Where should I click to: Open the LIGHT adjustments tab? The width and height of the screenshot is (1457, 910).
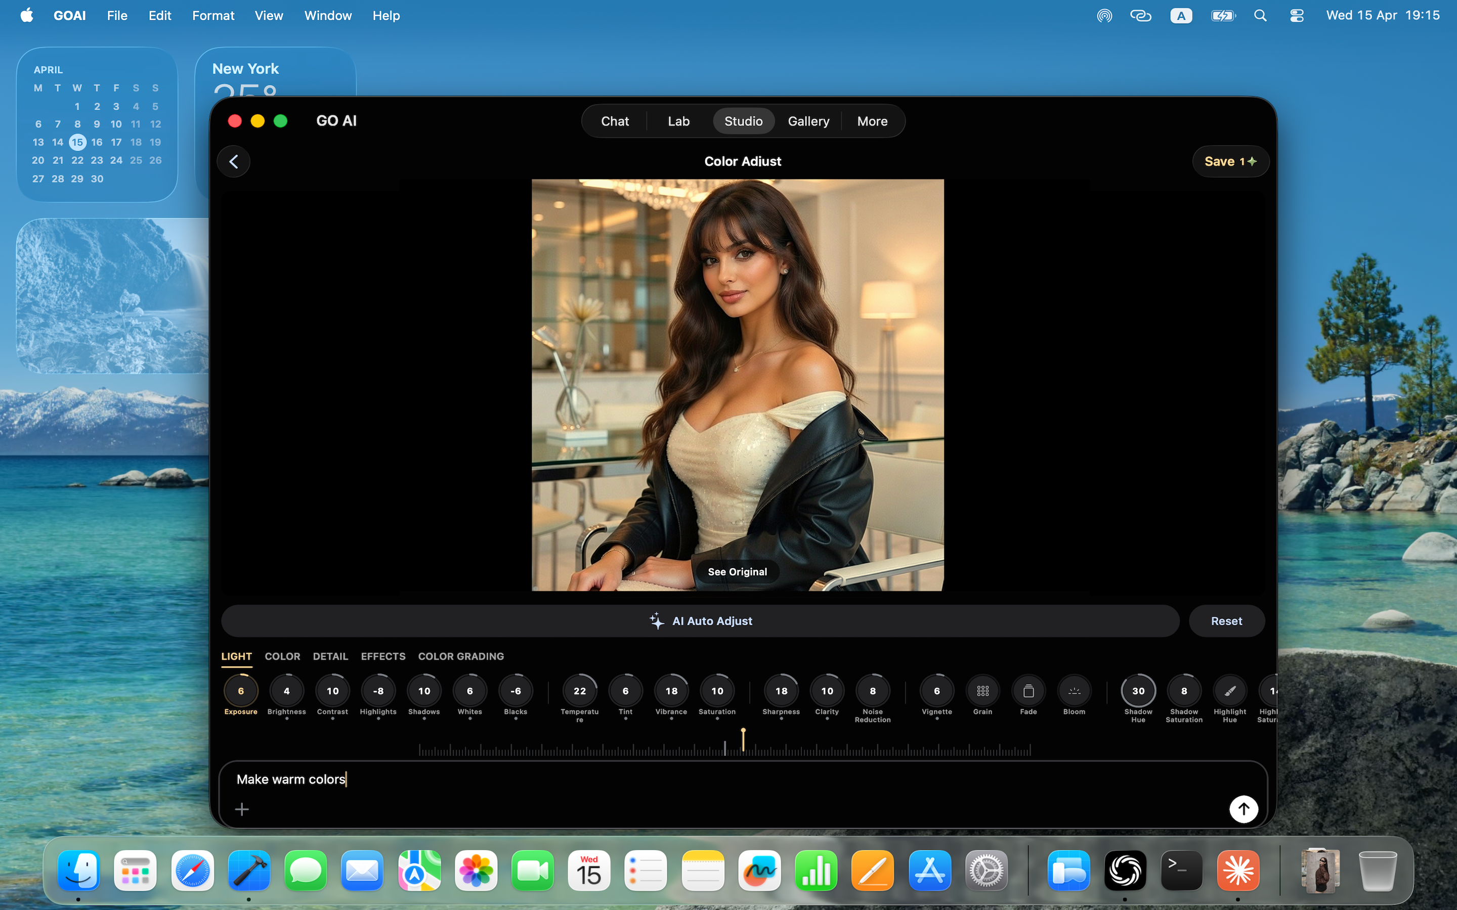pyautogui.click(x=237, y=657)
